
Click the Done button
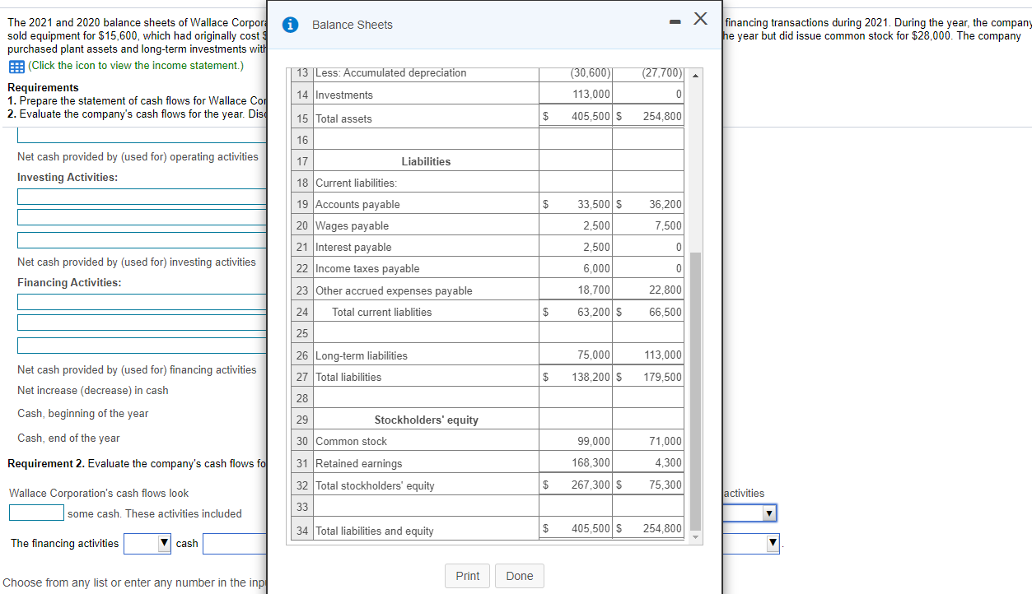click(x=519, y=576)
